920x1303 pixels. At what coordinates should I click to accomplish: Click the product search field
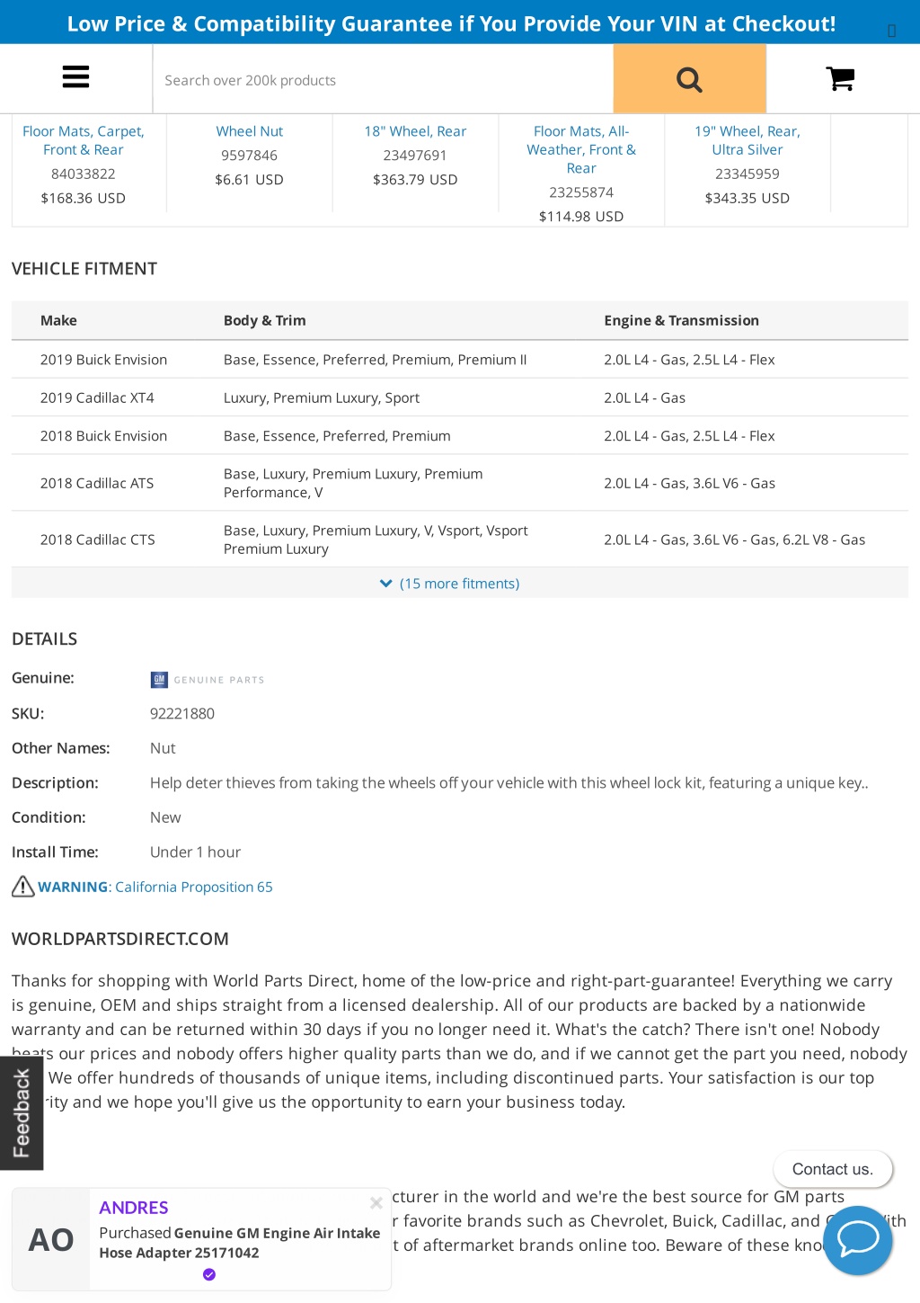384,80
